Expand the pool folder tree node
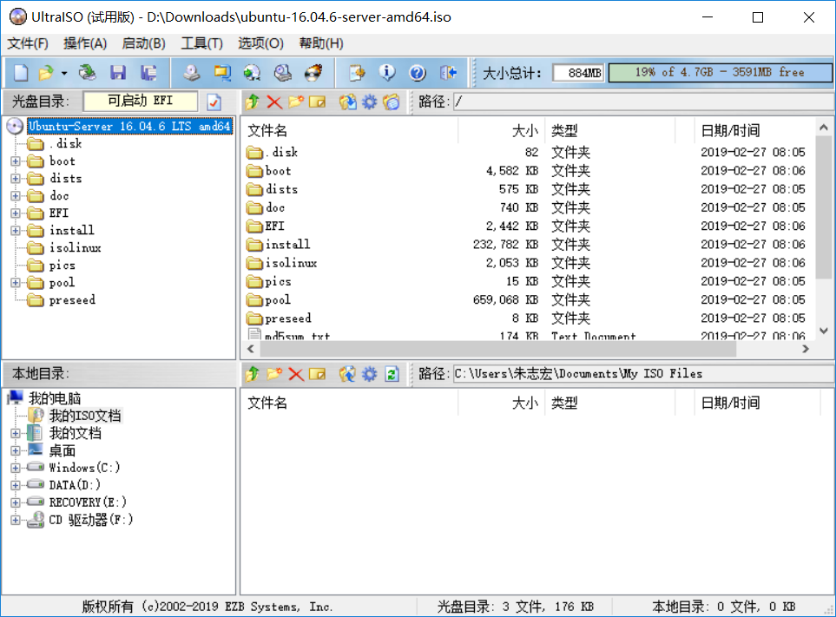 pos(16,283)
